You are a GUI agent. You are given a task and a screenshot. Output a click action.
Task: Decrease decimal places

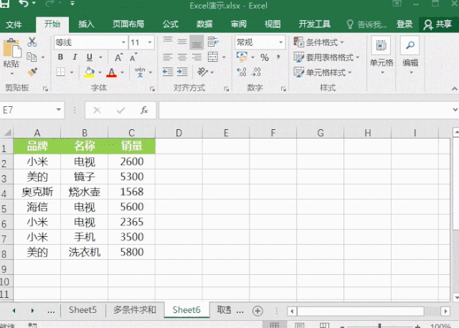click(256, 72)
